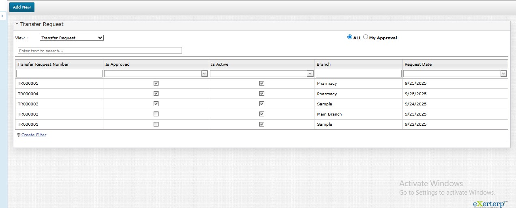Toggle Is Approved checkbox for TR000001
Screen dimensions: 516x208
point(156,124)
